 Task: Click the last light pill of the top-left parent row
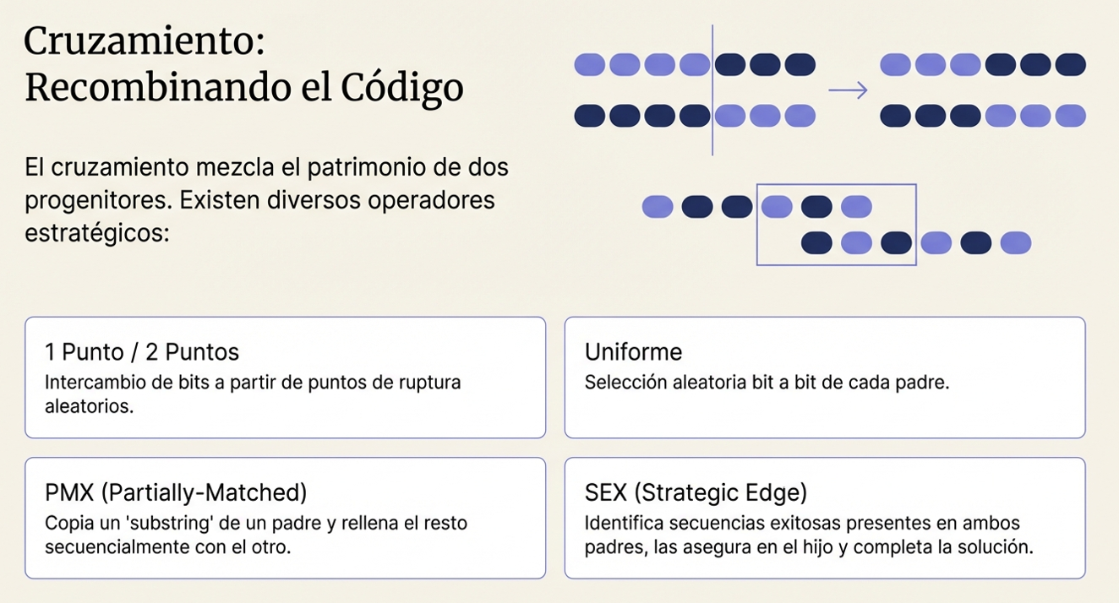pos(695,64)
